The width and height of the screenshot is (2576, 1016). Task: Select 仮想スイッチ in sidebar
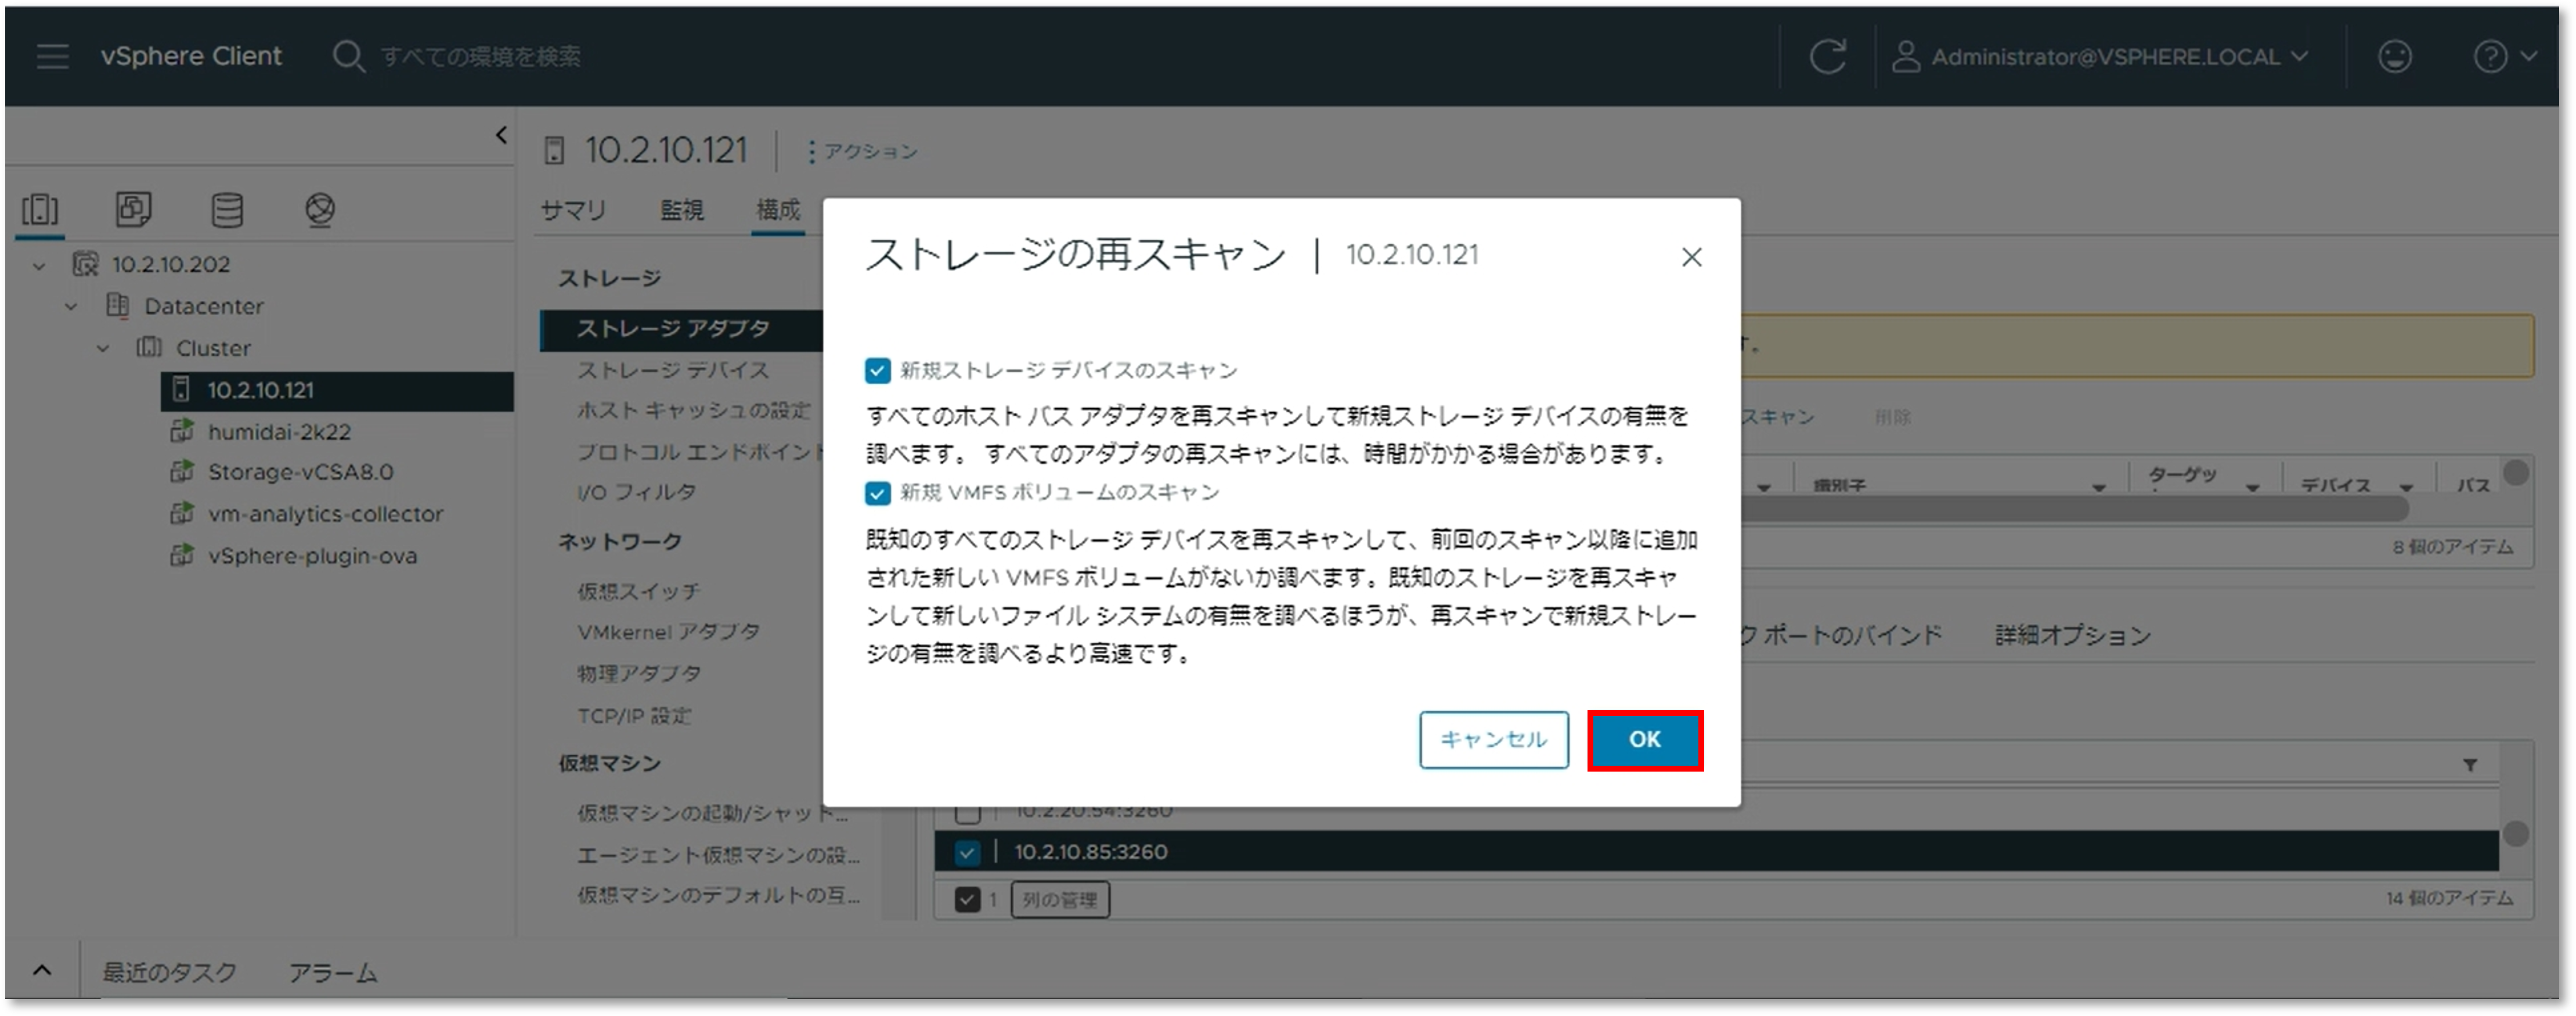[638, 590]
